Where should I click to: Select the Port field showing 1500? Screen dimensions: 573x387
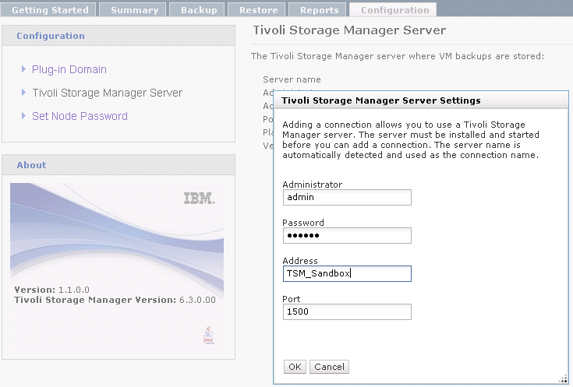346,312
